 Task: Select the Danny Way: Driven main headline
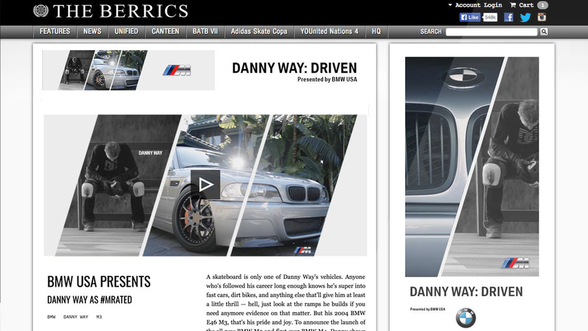click(295, 68)
